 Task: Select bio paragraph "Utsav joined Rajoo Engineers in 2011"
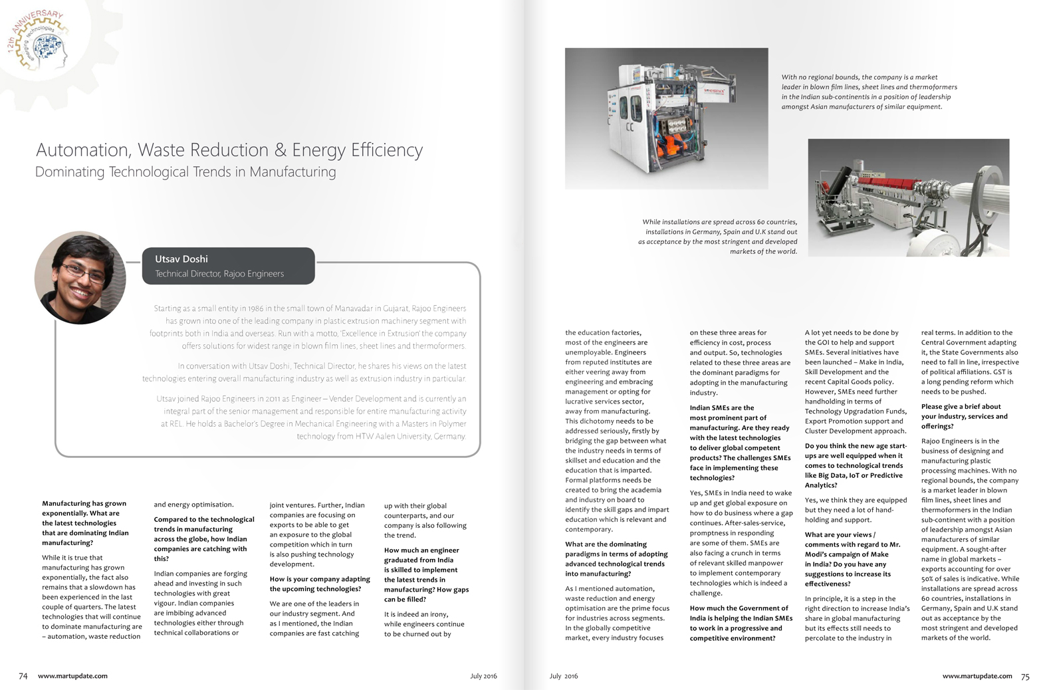coord(311,417)
